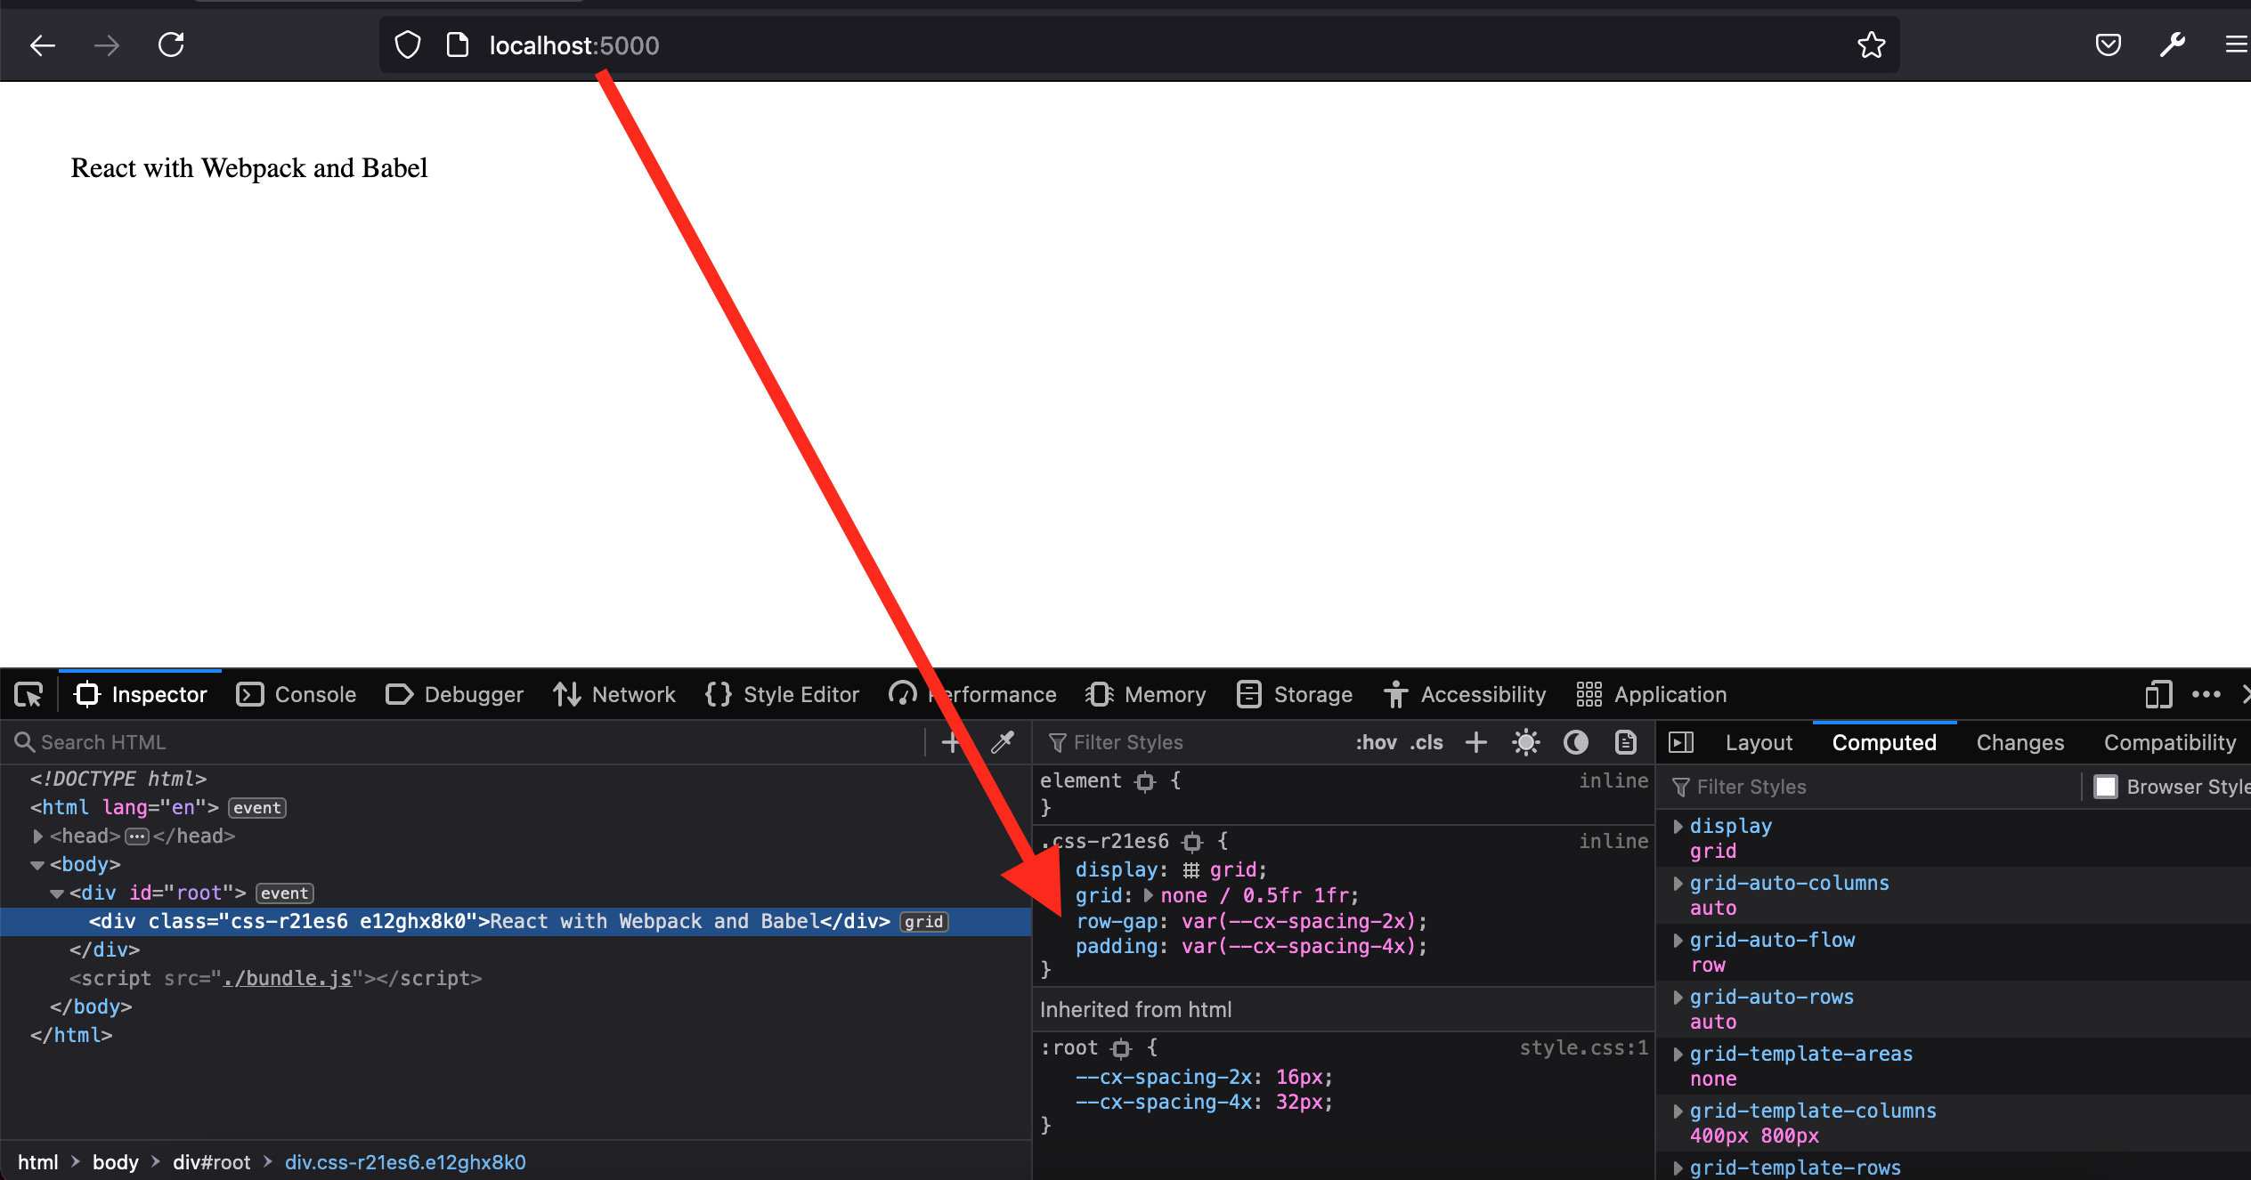The image size is (2251, 1180).
Task: Reload the localhost:5000 page
Action: 171,44
